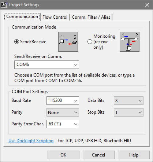
Task: Open the Stop Bits dropdown
Action: coord(128,112)
